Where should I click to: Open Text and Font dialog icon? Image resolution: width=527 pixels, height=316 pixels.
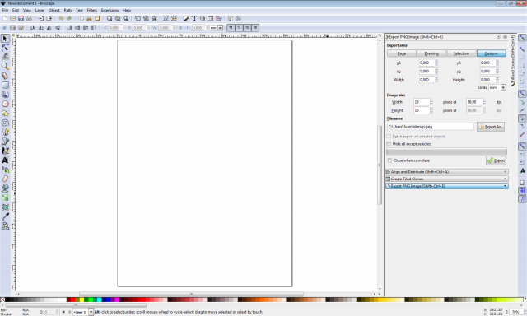[194, 18]
